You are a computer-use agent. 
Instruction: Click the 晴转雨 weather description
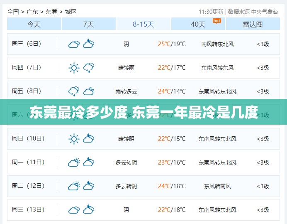tap(126, 68)
